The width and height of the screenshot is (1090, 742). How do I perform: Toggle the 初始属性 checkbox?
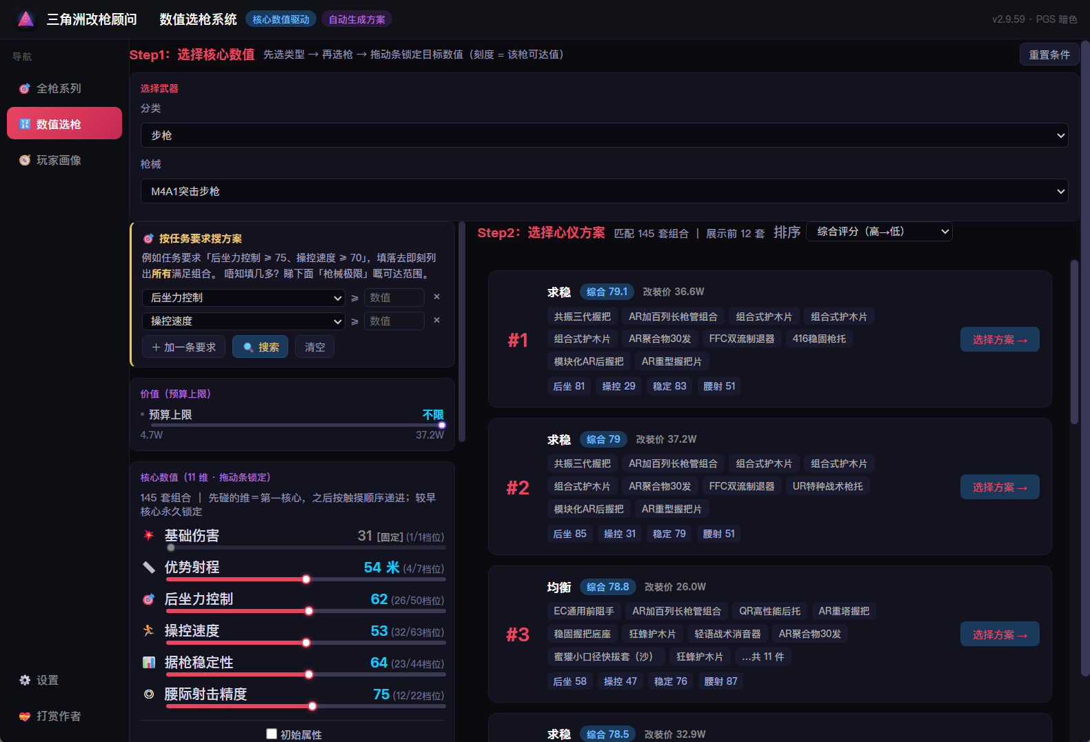pos(272,734)
